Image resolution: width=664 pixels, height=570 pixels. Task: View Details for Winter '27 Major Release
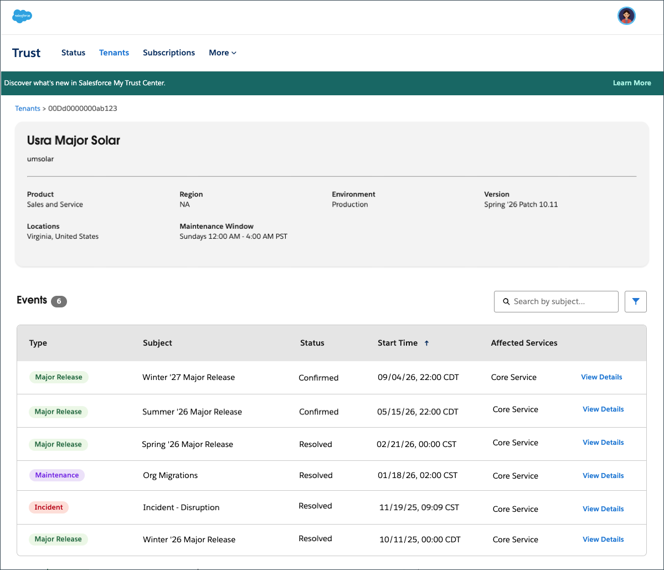point(601,377)
